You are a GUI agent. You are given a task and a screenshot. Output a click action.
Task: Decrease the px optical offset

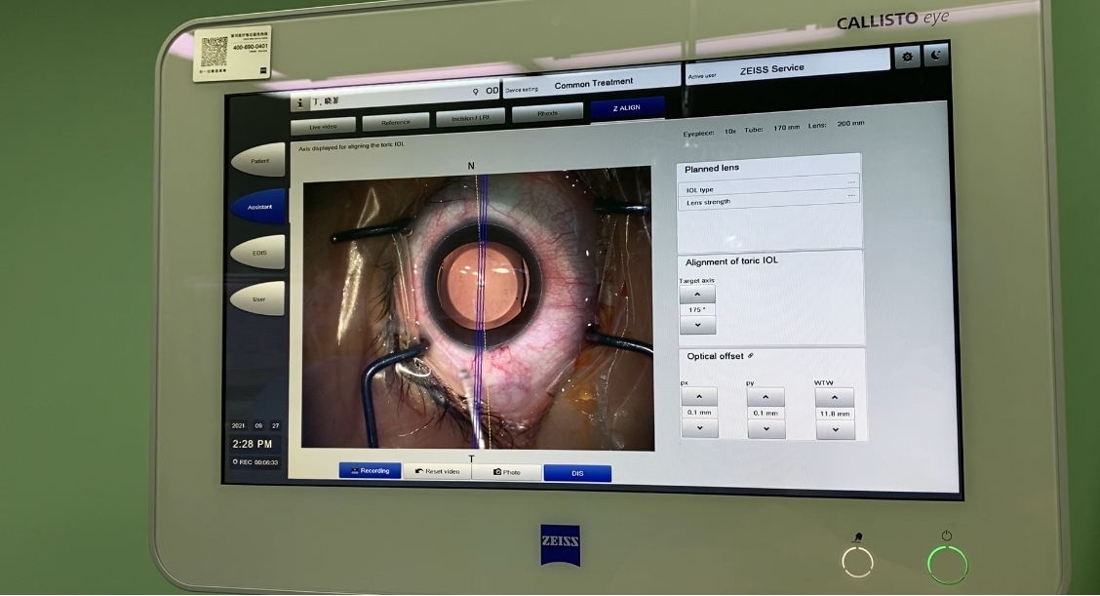click(699, 428)
